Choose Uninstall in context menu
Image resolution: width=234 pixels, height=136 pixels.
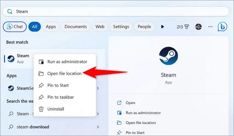point(65,109)
